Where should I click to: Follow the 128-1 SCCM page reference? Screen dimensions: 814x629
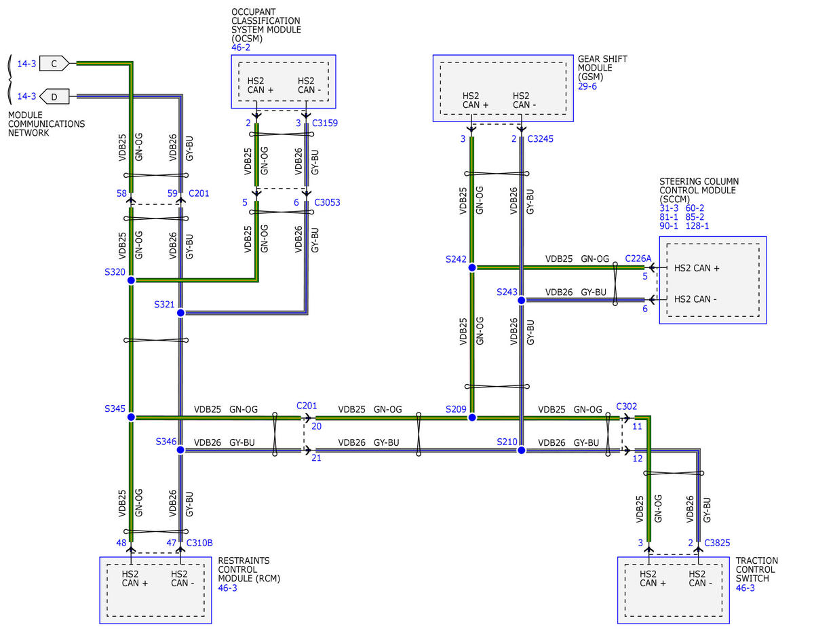(x=698, y=226)
